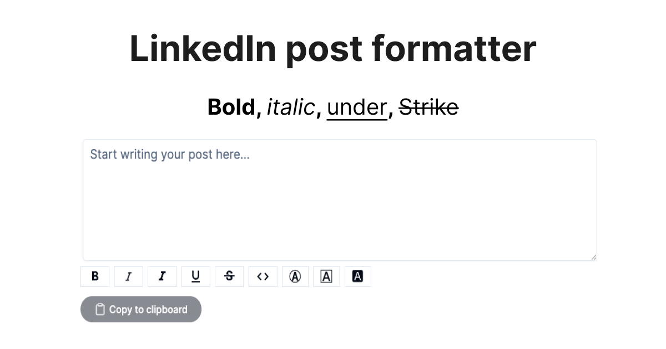Click the underlined 'under' sample text
Viewport: 666px width, 349px height.
pos(357,107)
